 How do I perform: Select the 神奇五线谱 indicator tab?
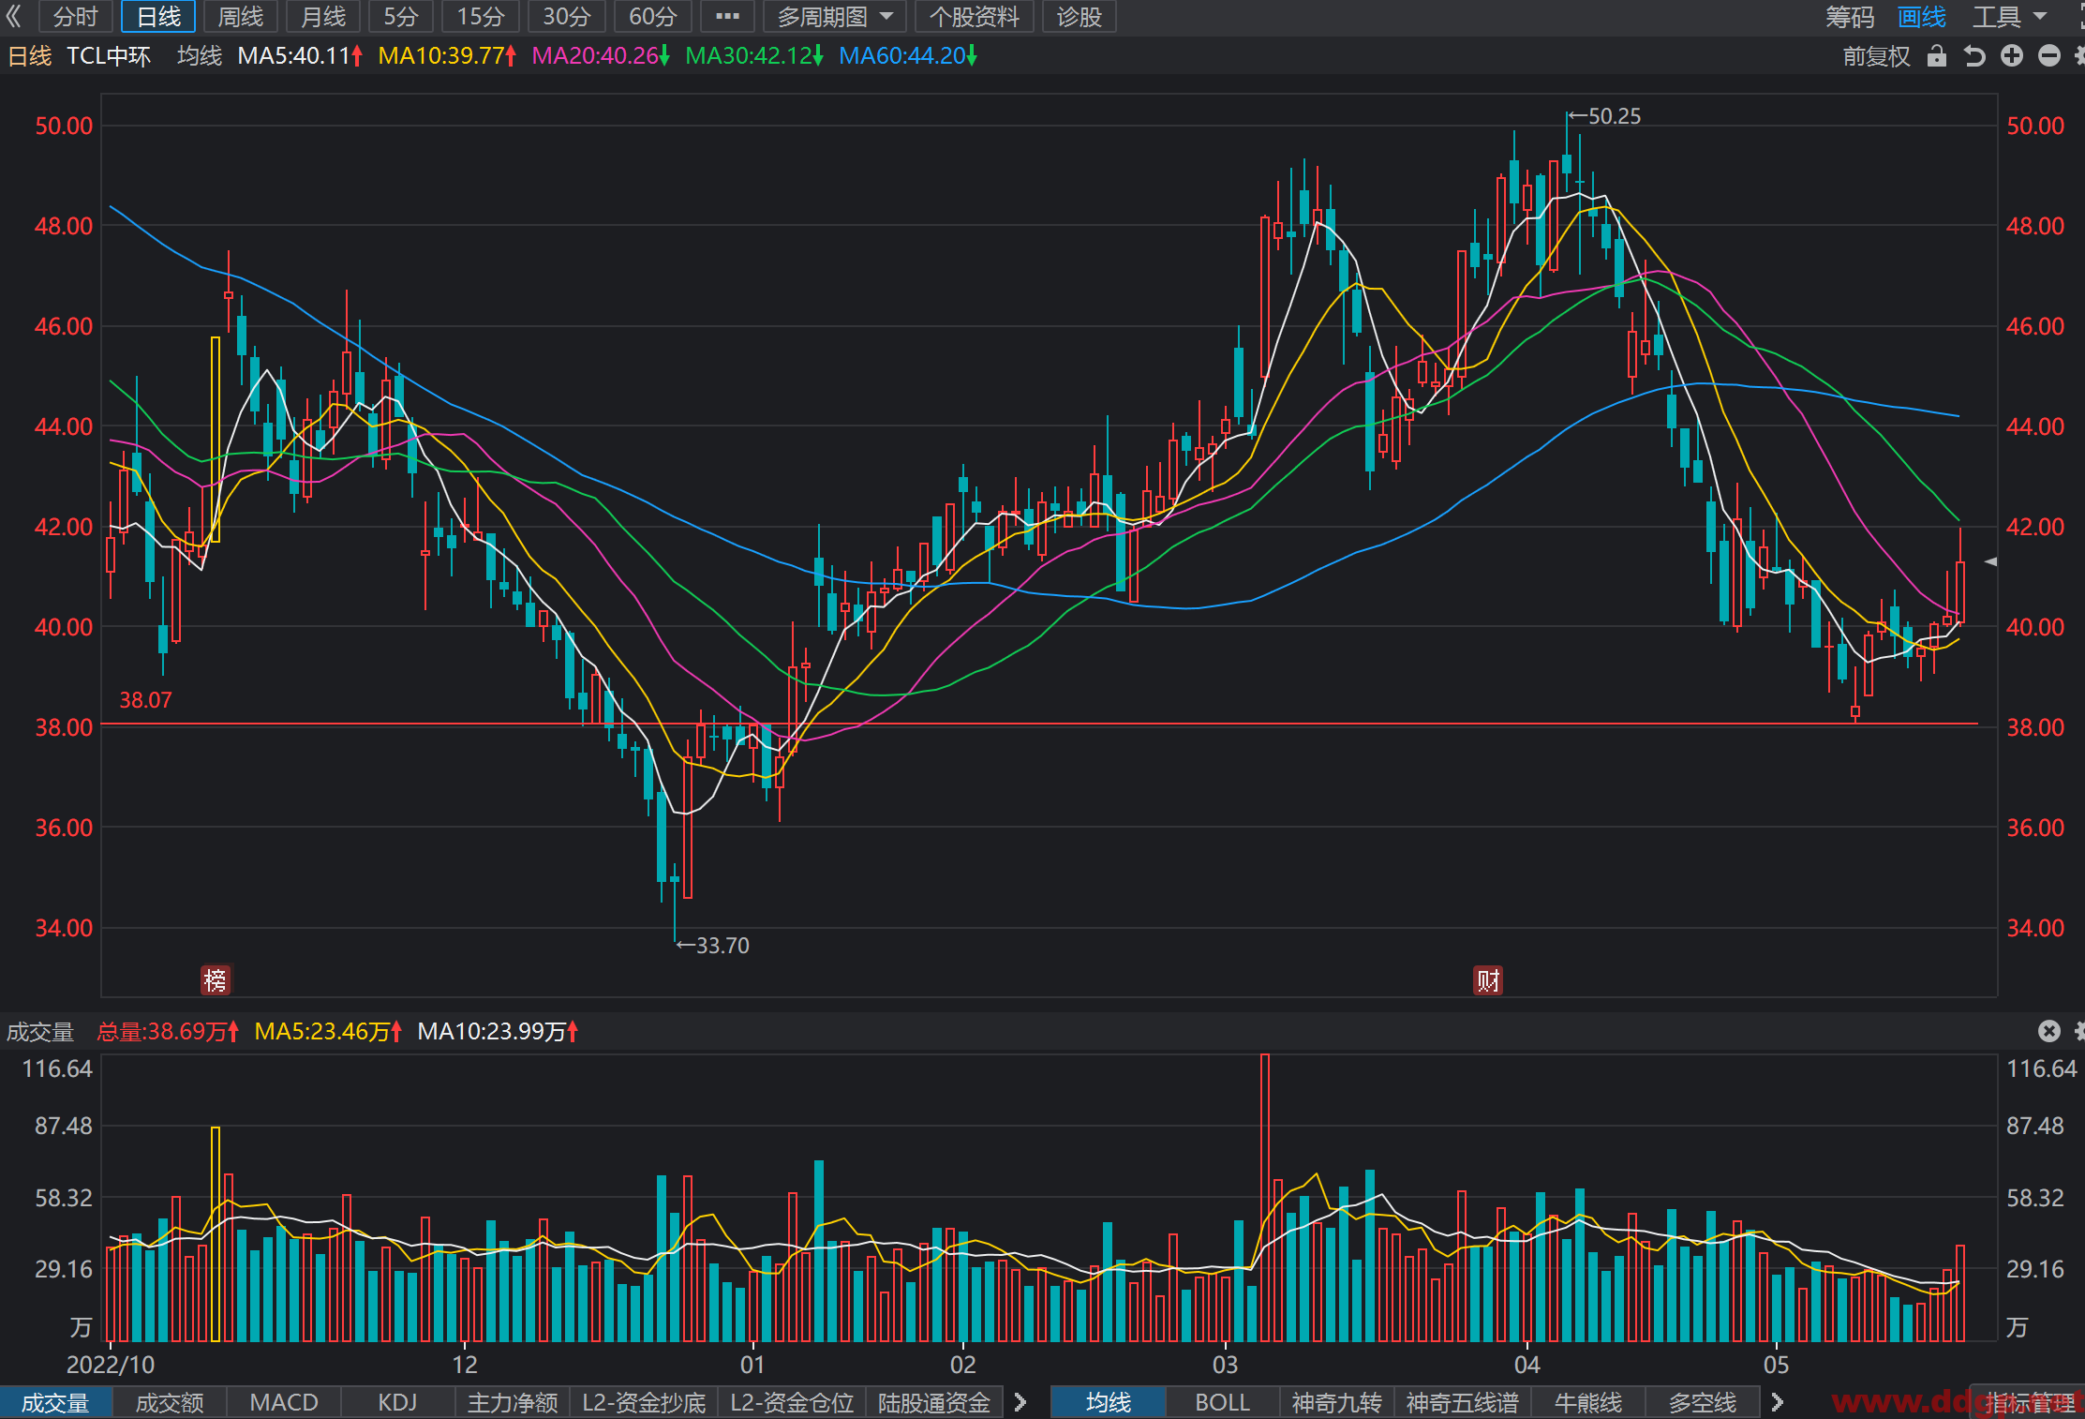(1463, 1402)
